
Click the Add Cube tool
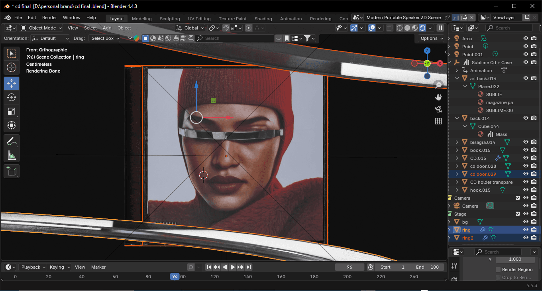coord(12,171)
